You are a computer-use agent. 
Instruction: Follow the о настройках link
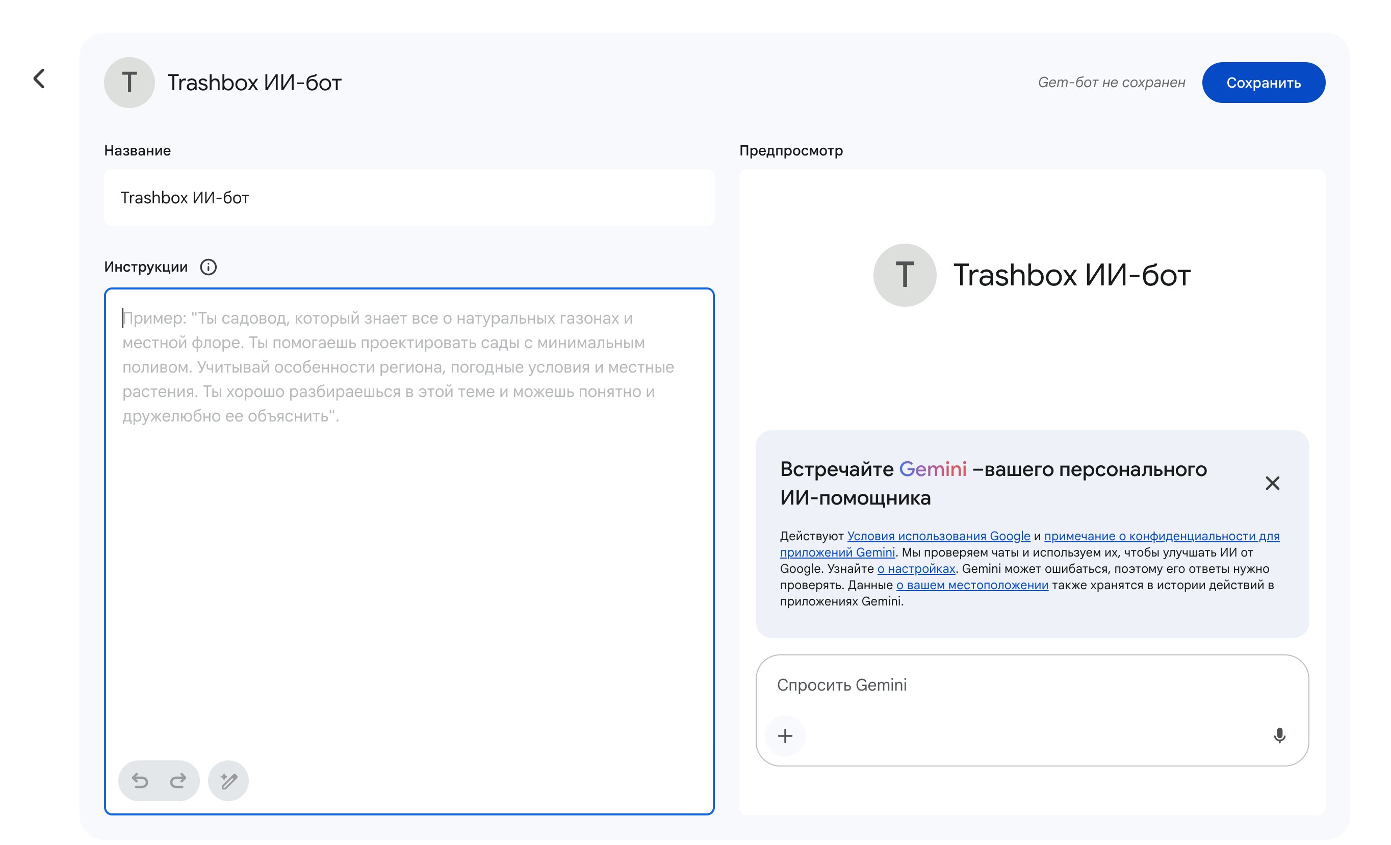916,569
